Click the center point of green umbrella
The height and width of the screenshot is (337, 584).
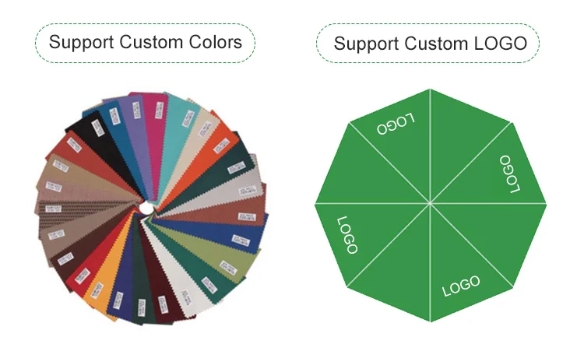430,204
